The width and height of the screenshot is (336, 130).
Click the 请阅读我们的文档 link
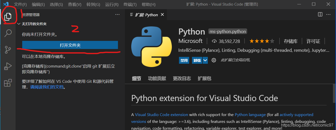click(x=47, y=87)
